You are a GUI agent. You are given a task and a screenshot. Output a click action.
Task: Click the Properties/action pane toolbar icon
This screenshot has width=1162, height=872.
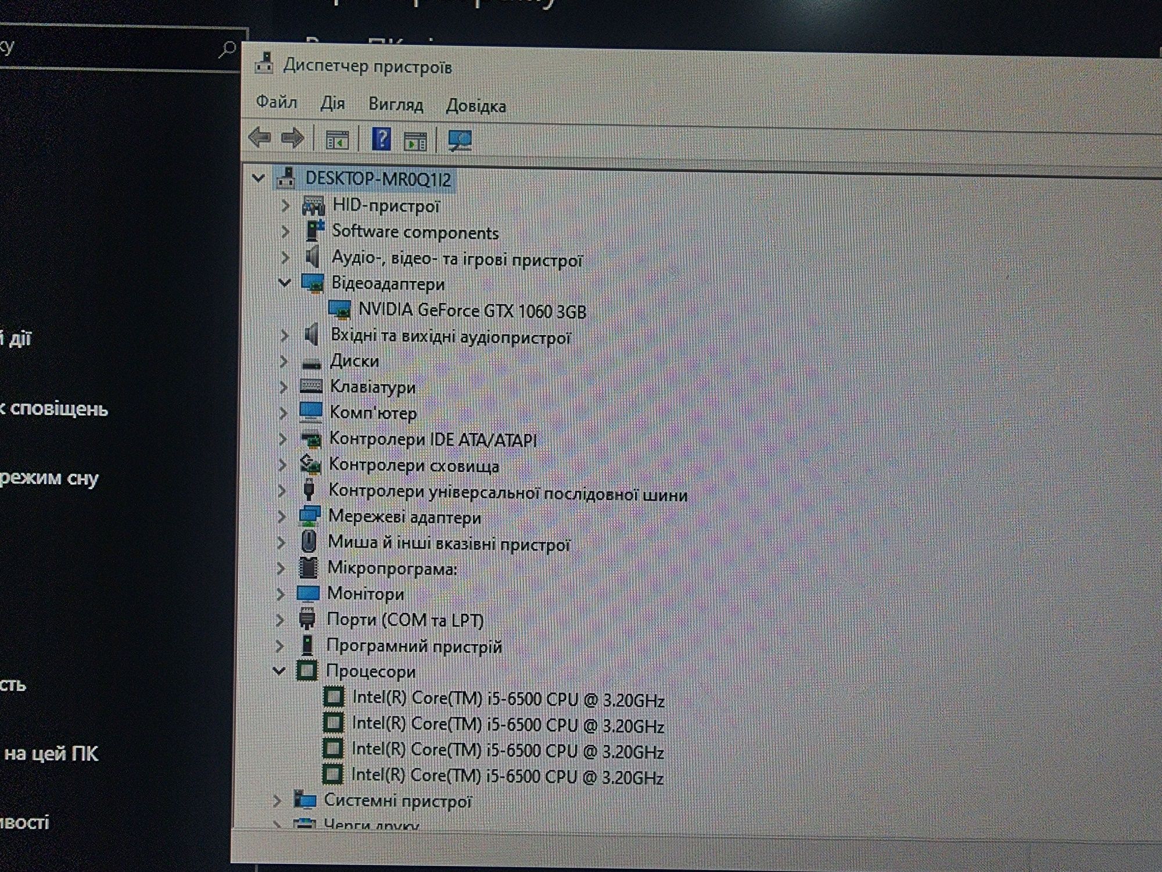click(x=415, y=141)
